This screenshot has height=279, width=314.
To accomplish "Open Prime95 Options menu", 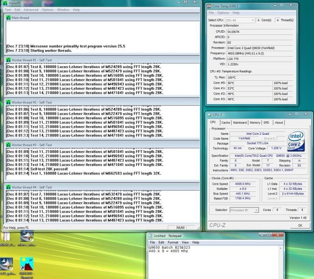I will pos(47,9).
